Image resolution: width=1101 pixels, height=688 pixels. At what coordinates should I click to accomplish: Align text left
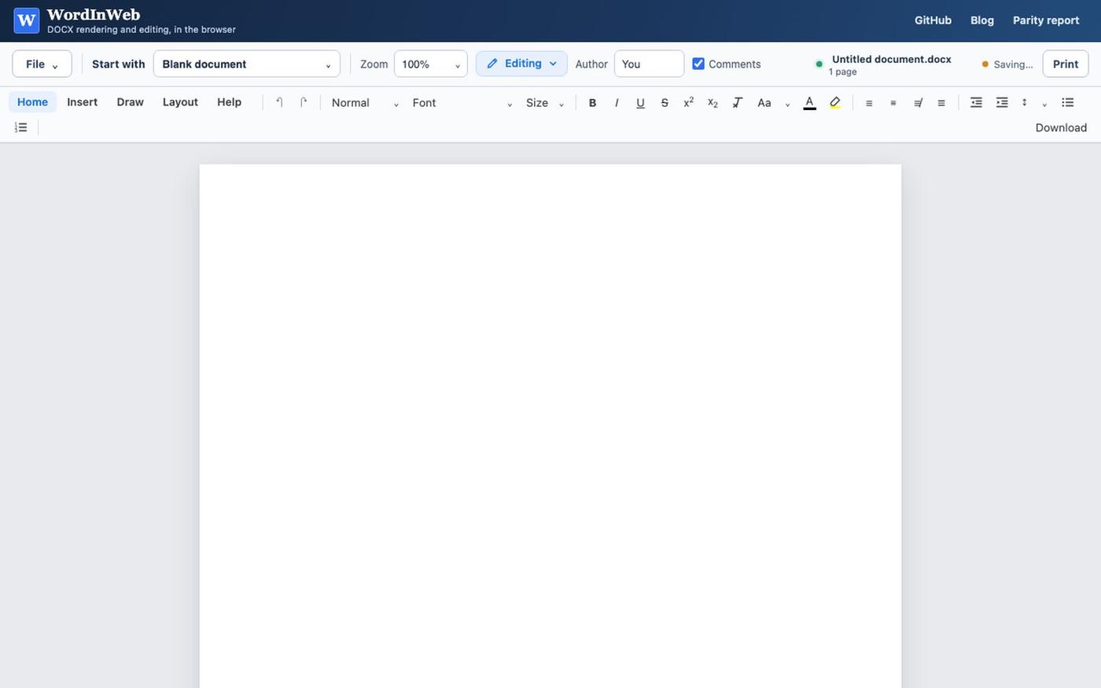[869, 102]
